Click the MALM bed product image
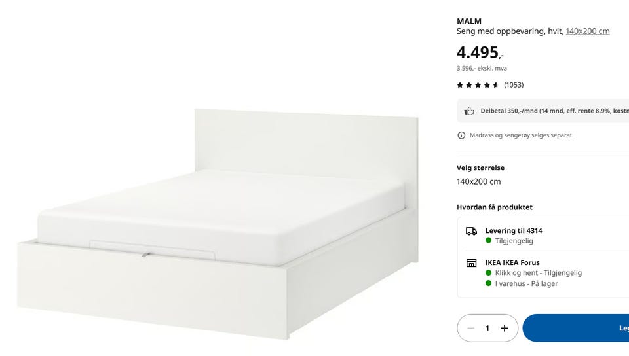This screenshot has height=356, width=629. 218,224
